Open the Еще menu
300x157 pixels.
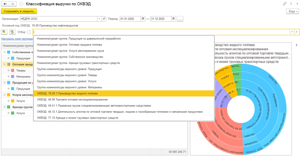point(292,11)
